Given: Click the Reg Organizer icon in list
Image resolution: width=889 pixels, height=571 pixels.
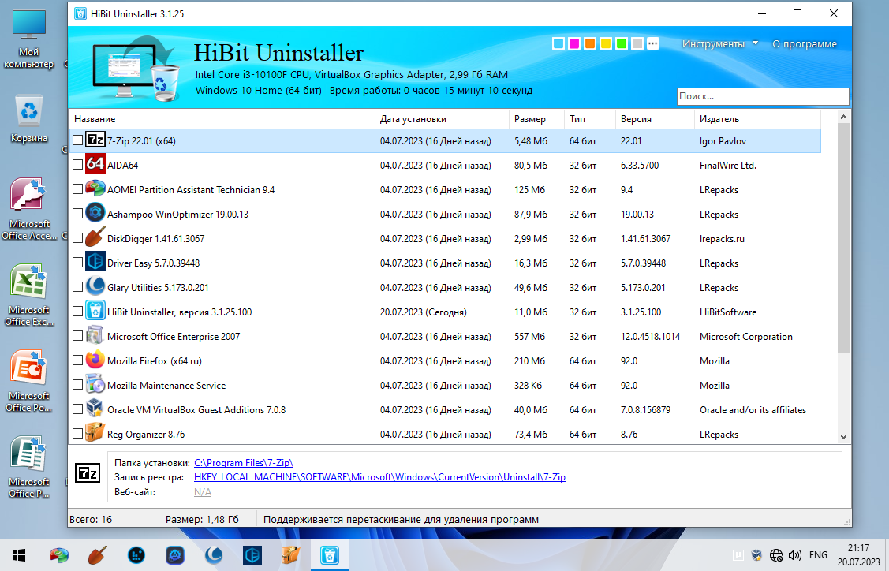Looking at the screenshot, I should pyautogui.click(x=95, y=433).
